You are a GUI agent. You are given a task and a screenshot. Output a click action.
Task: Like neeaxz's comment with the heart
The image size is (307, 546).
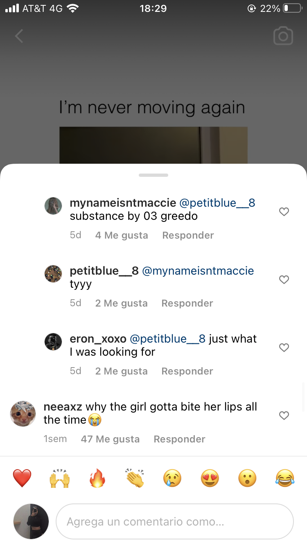tap(284, 415)
